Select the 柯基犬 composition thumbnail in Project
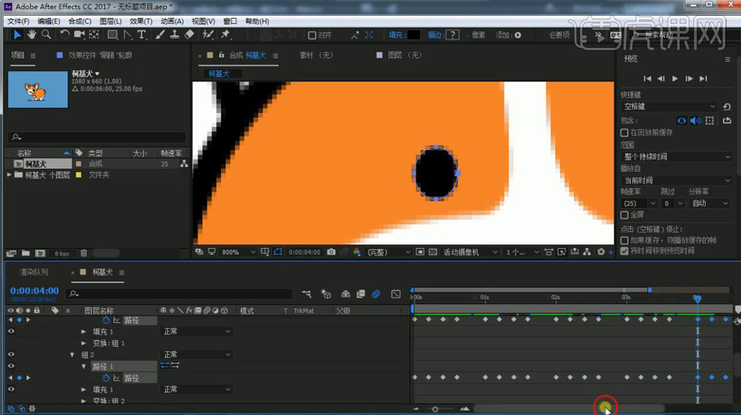The image size is (741, 415). [x=38, y=89]
